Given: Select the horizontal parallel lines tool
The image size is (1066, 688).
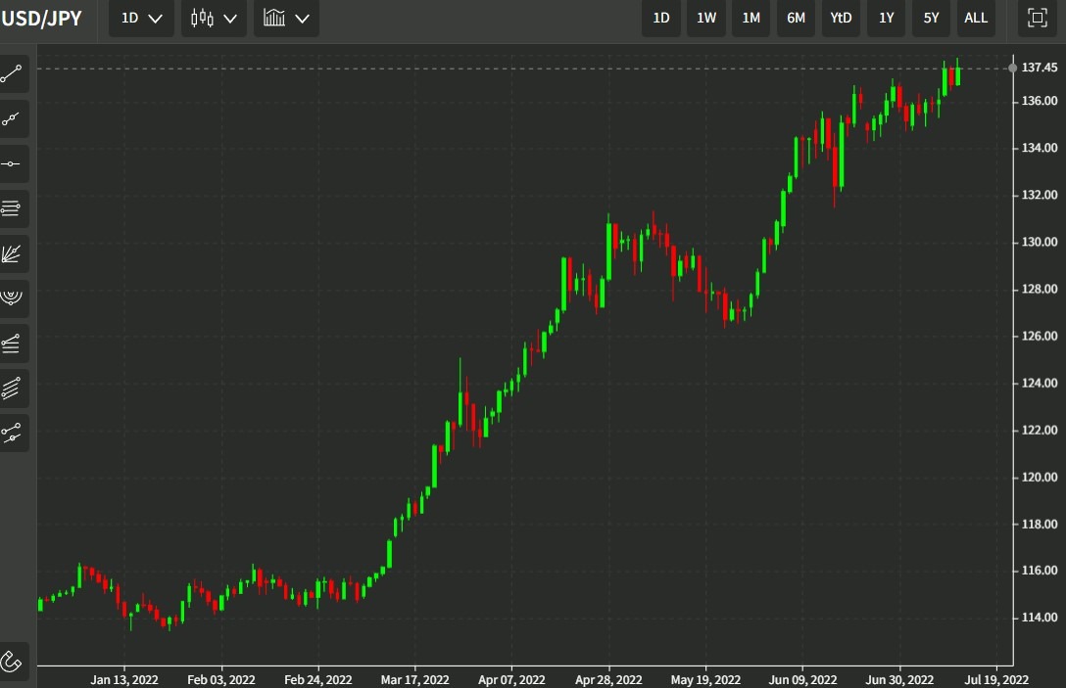Looking at the screenshot, I should 12,208.
